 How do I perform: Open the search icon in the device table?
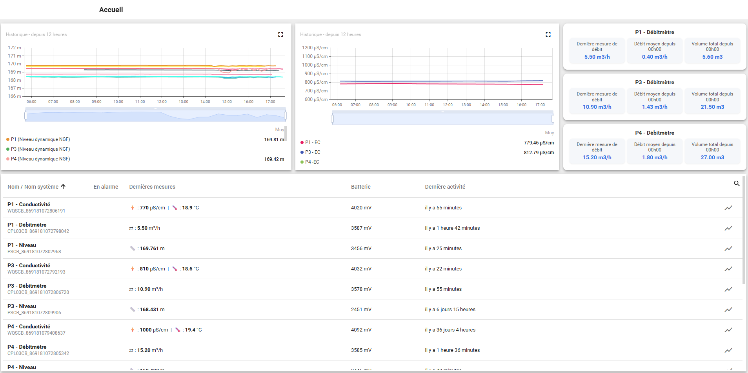pyautogui.click(x=737, y=184)
